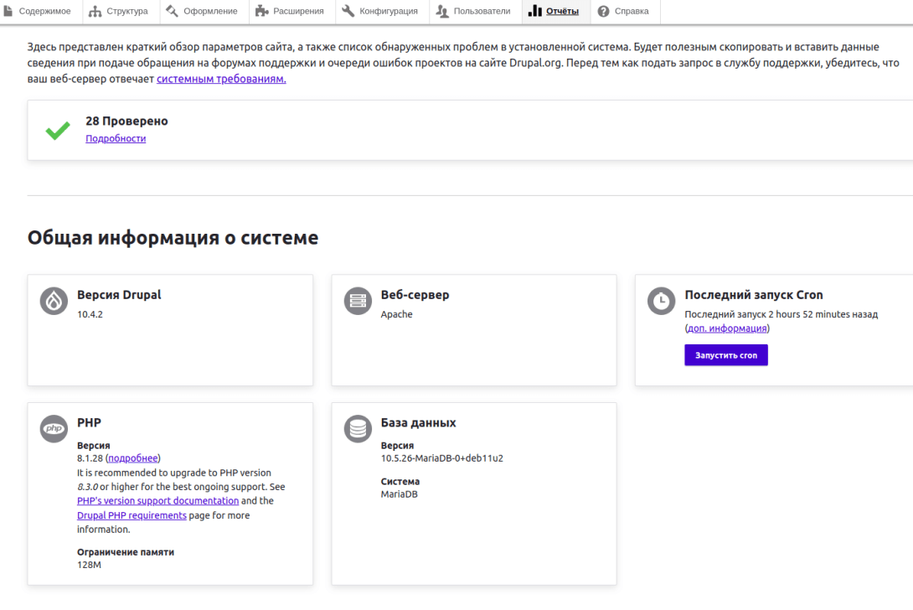Open the Содержимое menu
The width and height of the screenshot is (913, 610).
pyautogui.click(x=37, y=11)
